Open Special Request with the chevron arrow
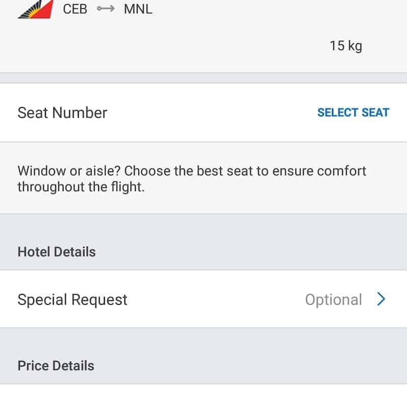 click(381, 300)
